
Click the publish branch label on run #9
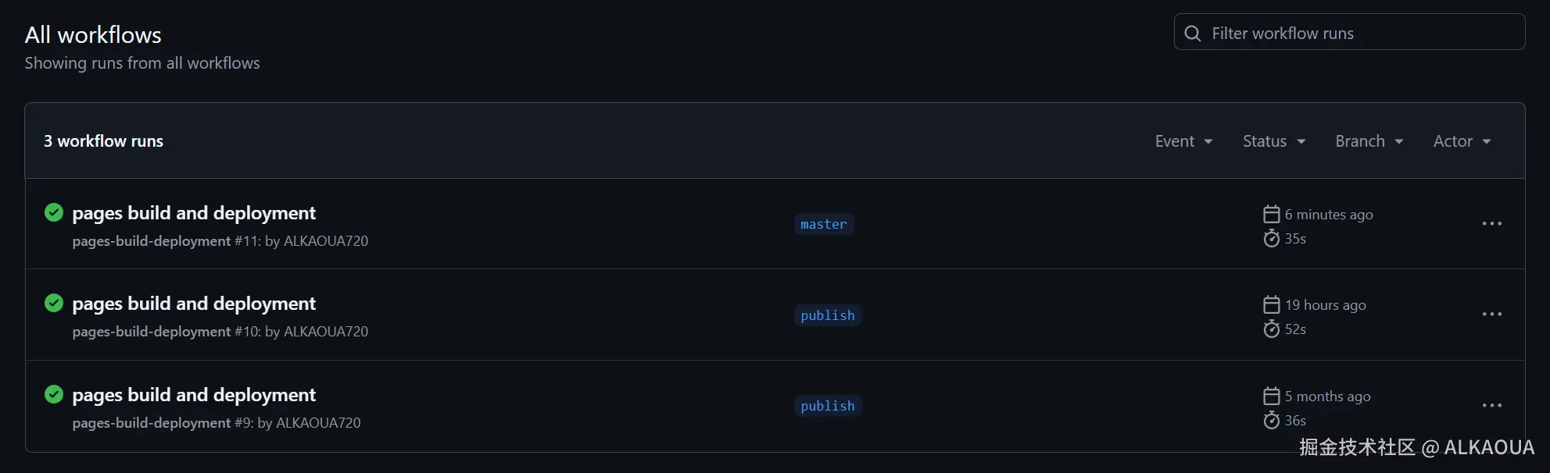(x=827, y=406)
